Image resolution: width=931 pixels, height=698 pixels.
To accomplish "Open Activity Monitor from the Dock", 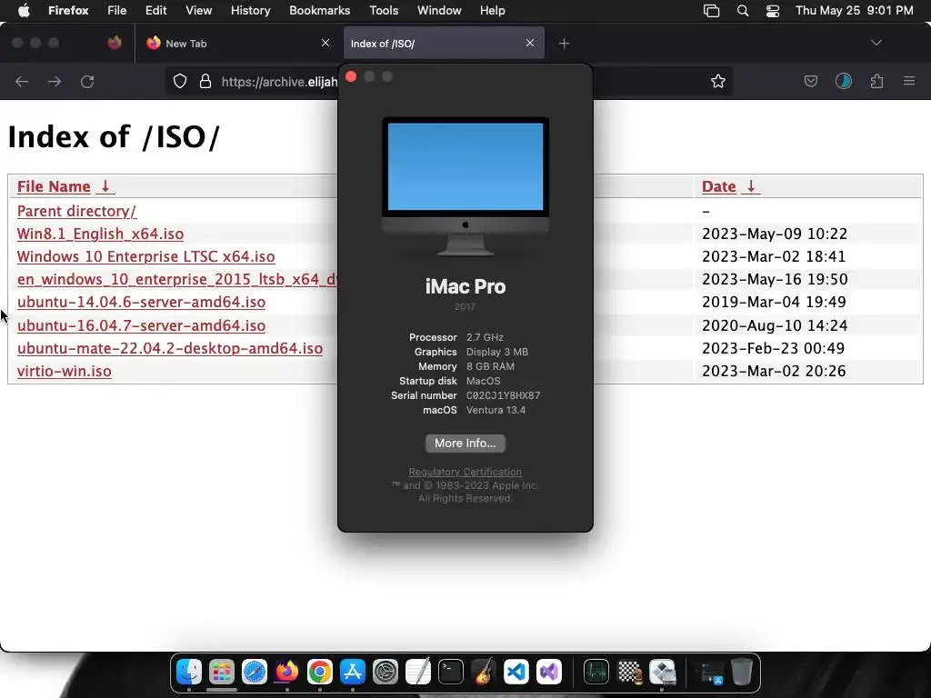I will click(x=596, y=672).
